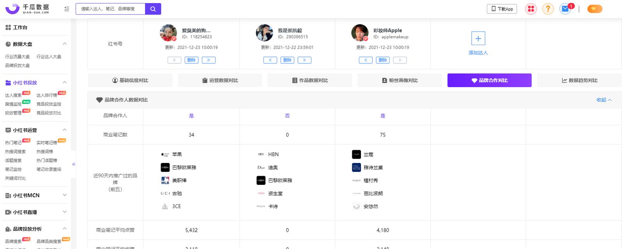Open the red four-dot apps icon
This screenshot has height=249, width=622.
click(531, 9)
